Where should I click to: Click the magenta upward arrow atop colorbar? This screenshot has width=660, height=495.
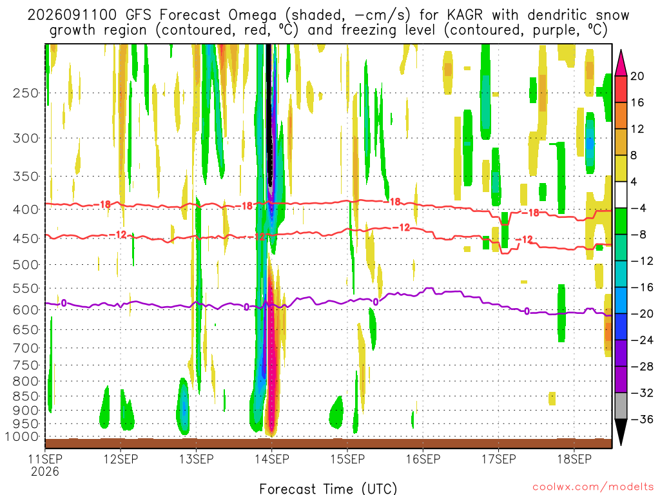621,63
